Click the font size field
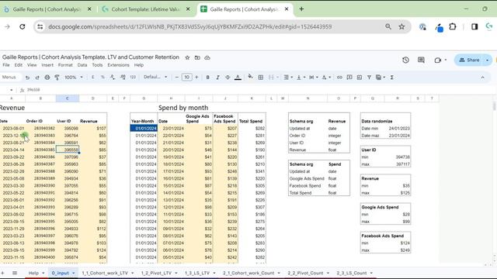 [x=186, y=77]
